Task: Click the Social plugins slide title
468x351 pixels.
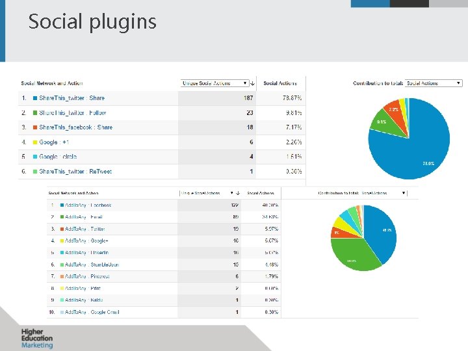Action: pos(92,22)
